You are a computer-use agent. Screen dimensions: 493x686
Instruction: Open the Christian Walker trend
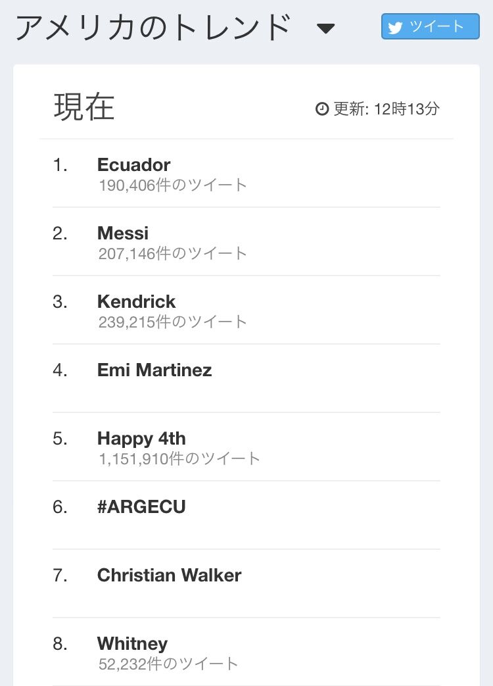(x=170, y=575)
